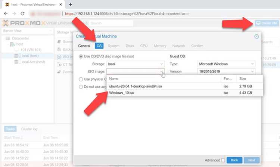Open Permissions lock icon
The height and width of the screenshot is (167, 280).
click(x=59, y=72)
